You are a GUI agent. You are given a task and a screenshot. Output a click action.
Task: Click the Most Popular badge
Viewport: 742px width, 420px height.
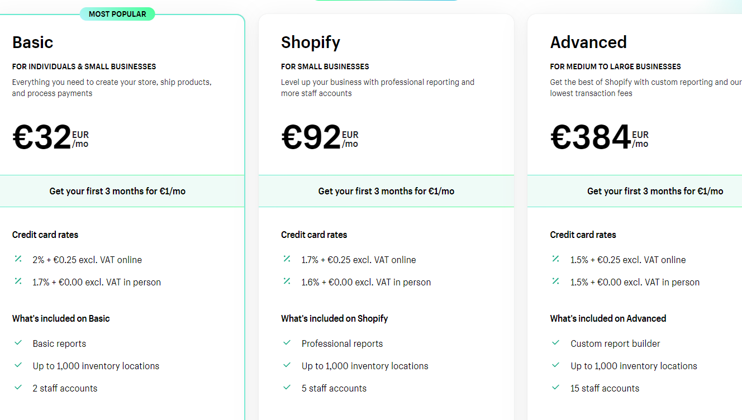click(x=117, y=14)
